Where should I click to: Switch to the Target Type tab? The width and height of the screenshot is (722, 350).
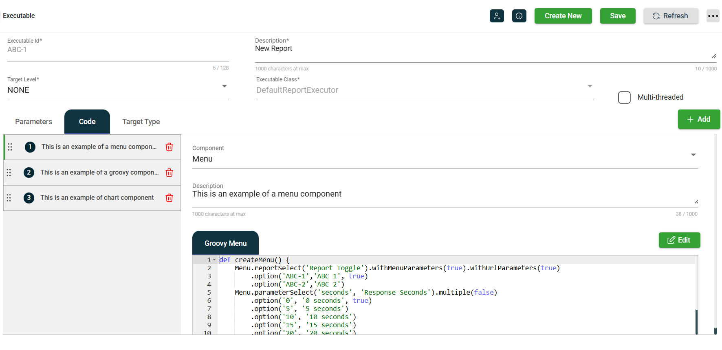coord(141,122)
